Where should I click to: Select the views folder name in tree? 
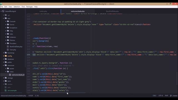click(x=12, y=72)
